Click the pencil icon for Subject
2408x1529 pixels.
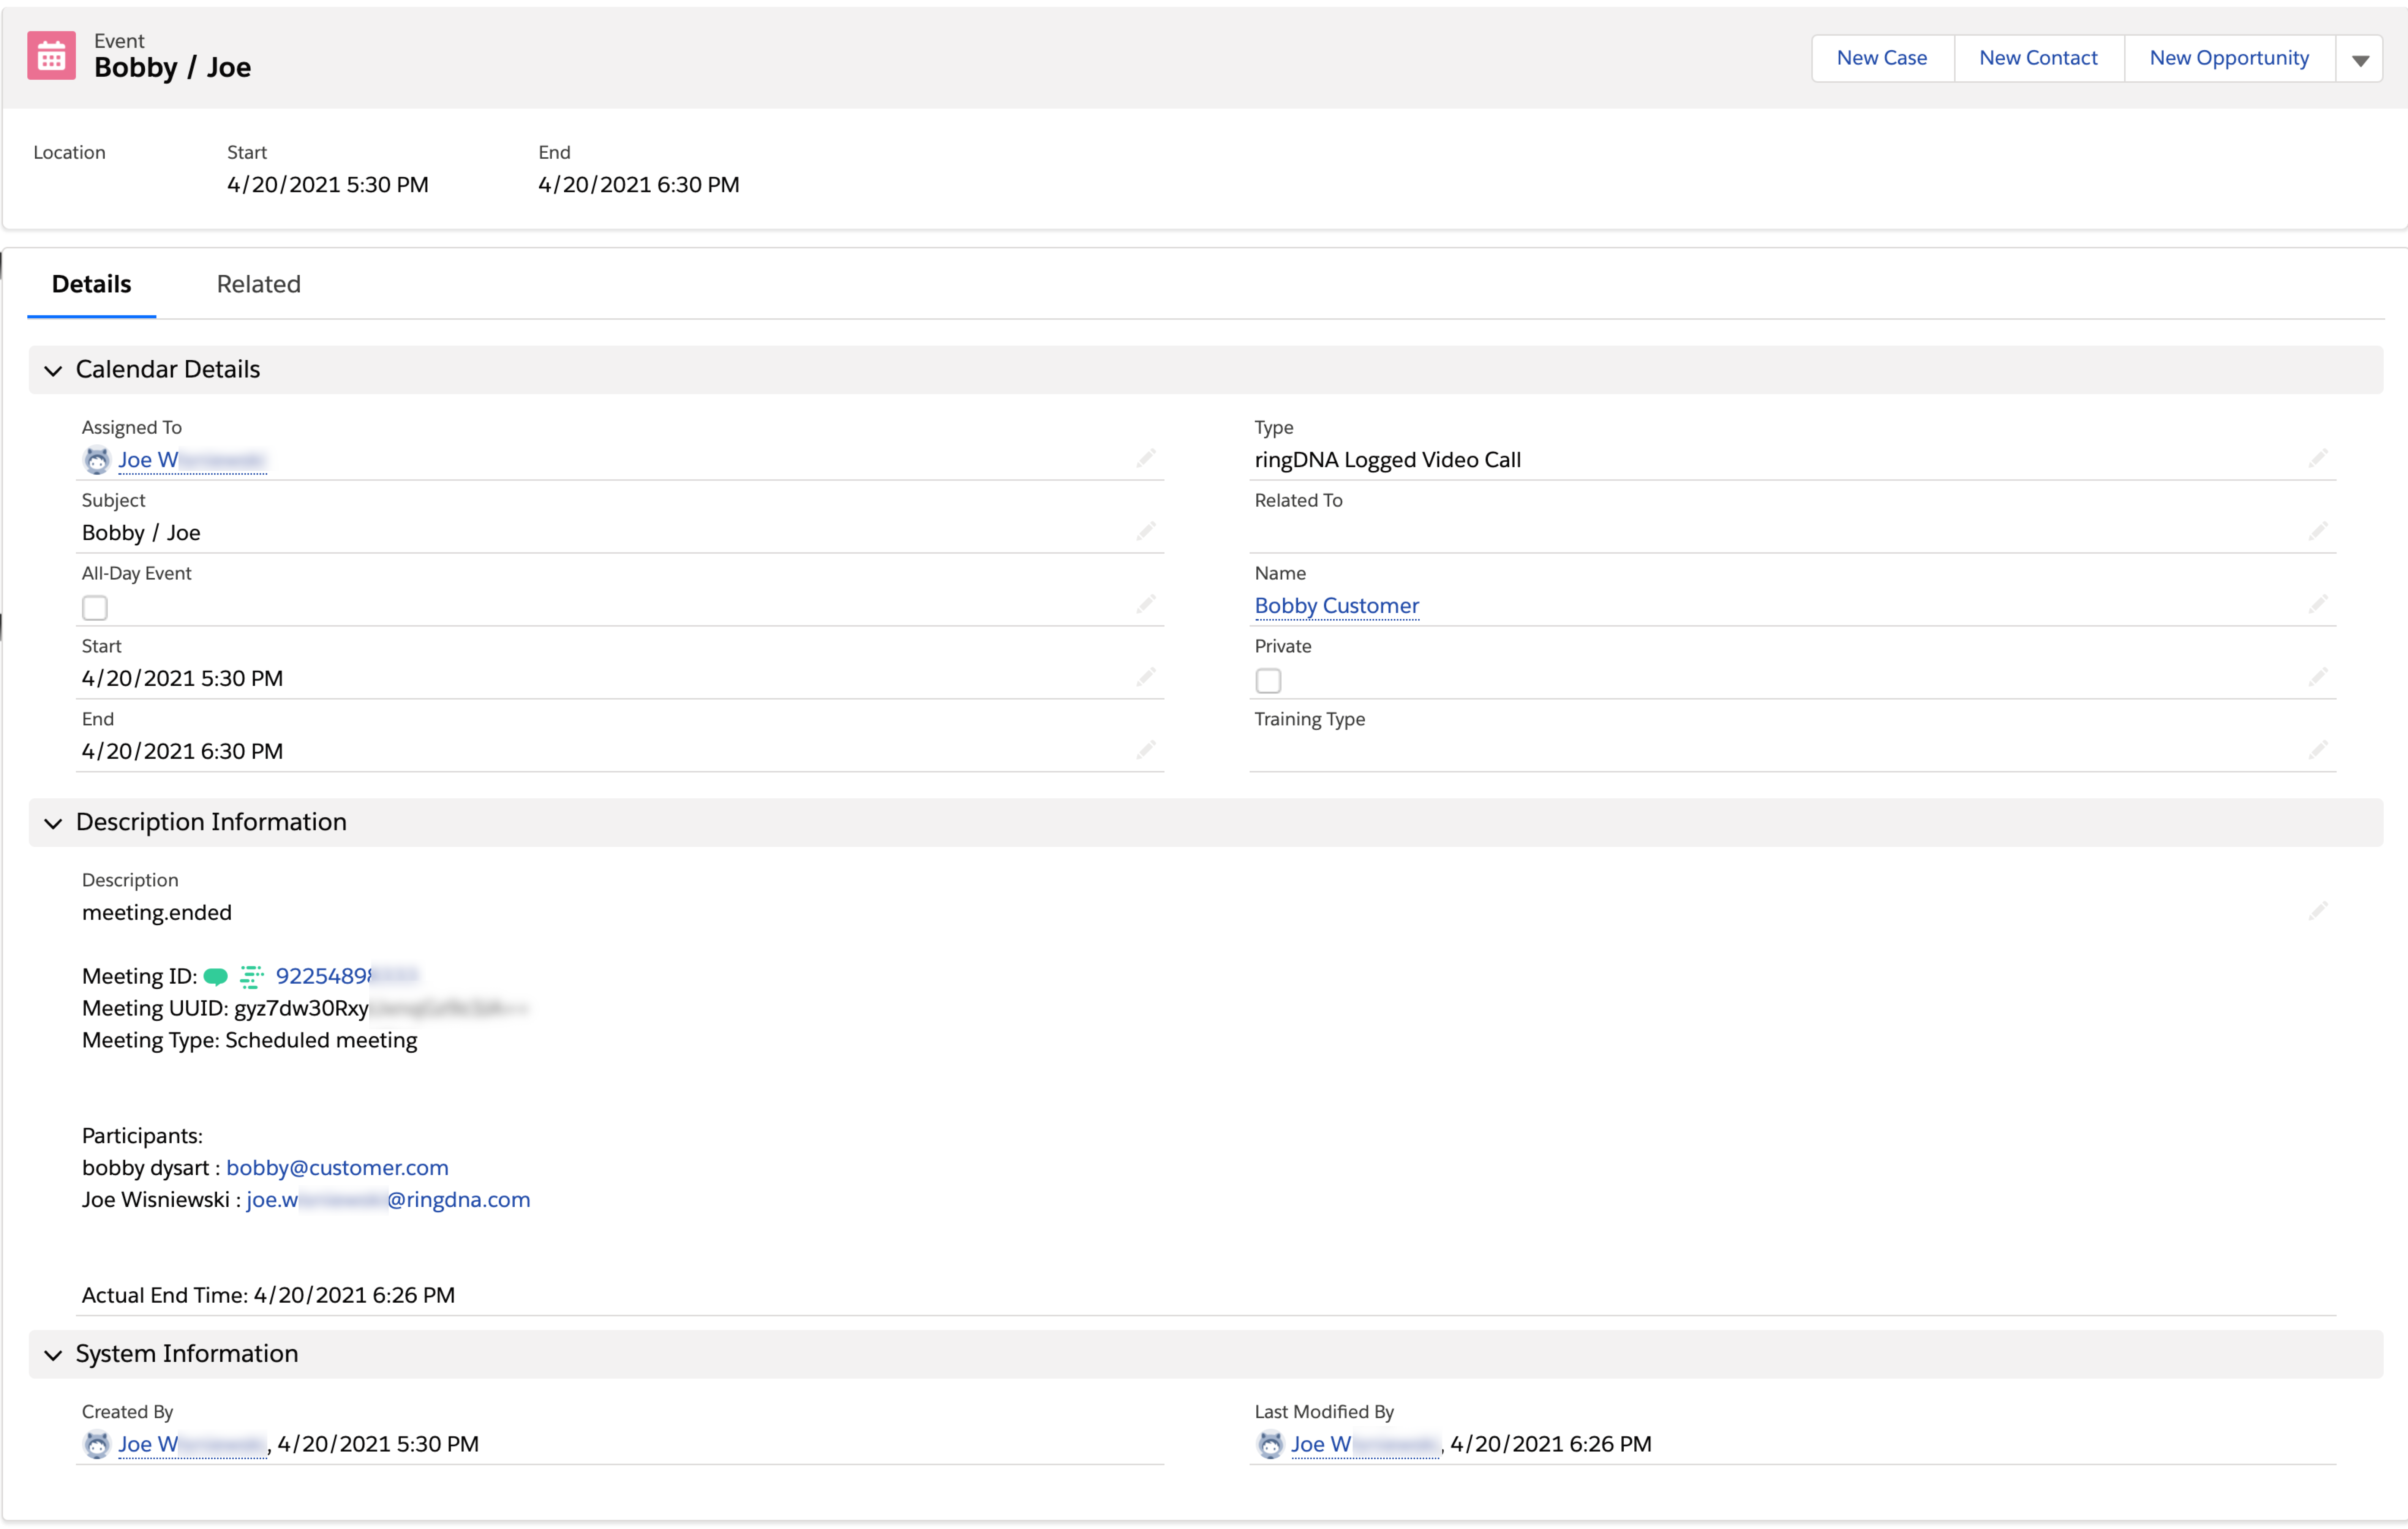(1145, 531)
